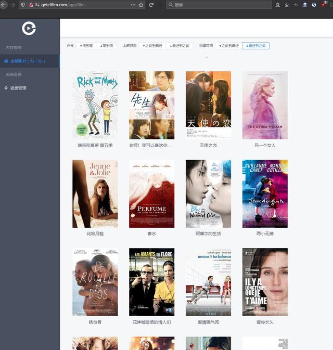Go back with the browser back arrow
The width and height of the screenshot is (333, 350).
(3, 5)
